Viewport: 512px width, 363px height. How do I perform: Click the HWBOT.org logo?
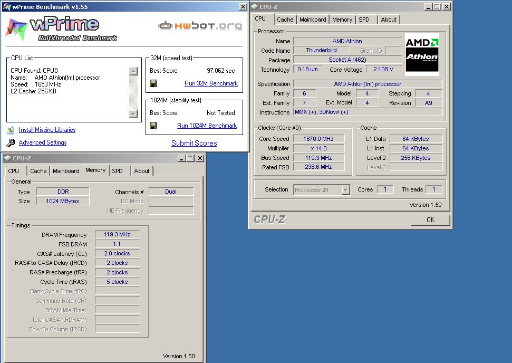click(x=200, y=25)
